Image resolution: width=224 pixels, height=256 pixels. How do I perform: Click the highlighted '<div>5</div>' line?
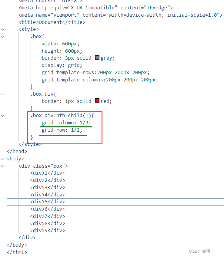48,202
